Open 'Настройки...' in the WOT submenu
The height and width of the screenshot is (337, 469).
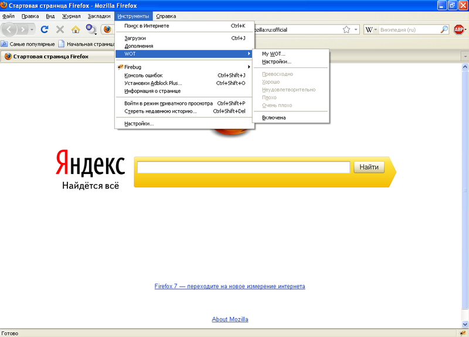tap(276, 62)
